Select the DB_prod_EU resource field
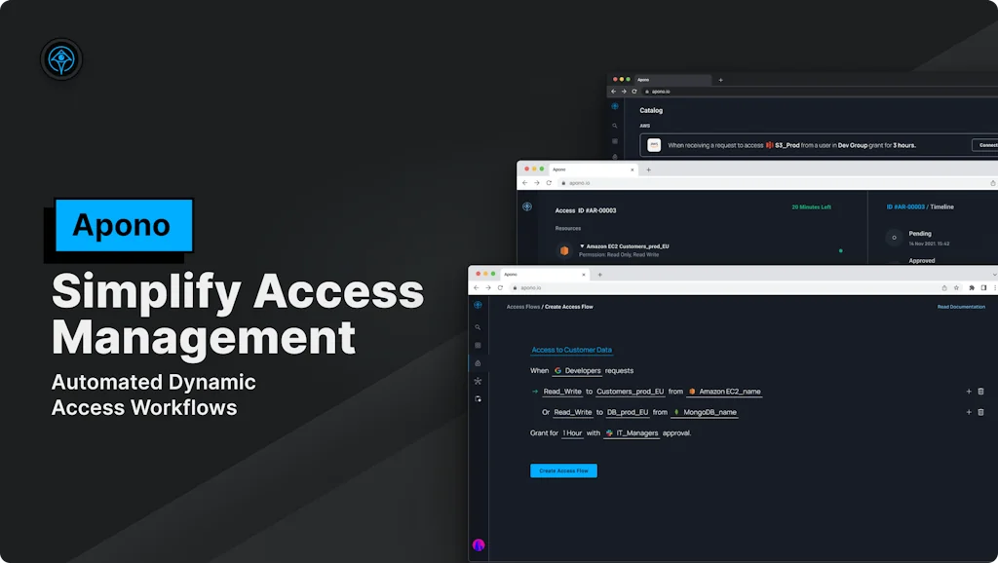 [x=628, y=412]
